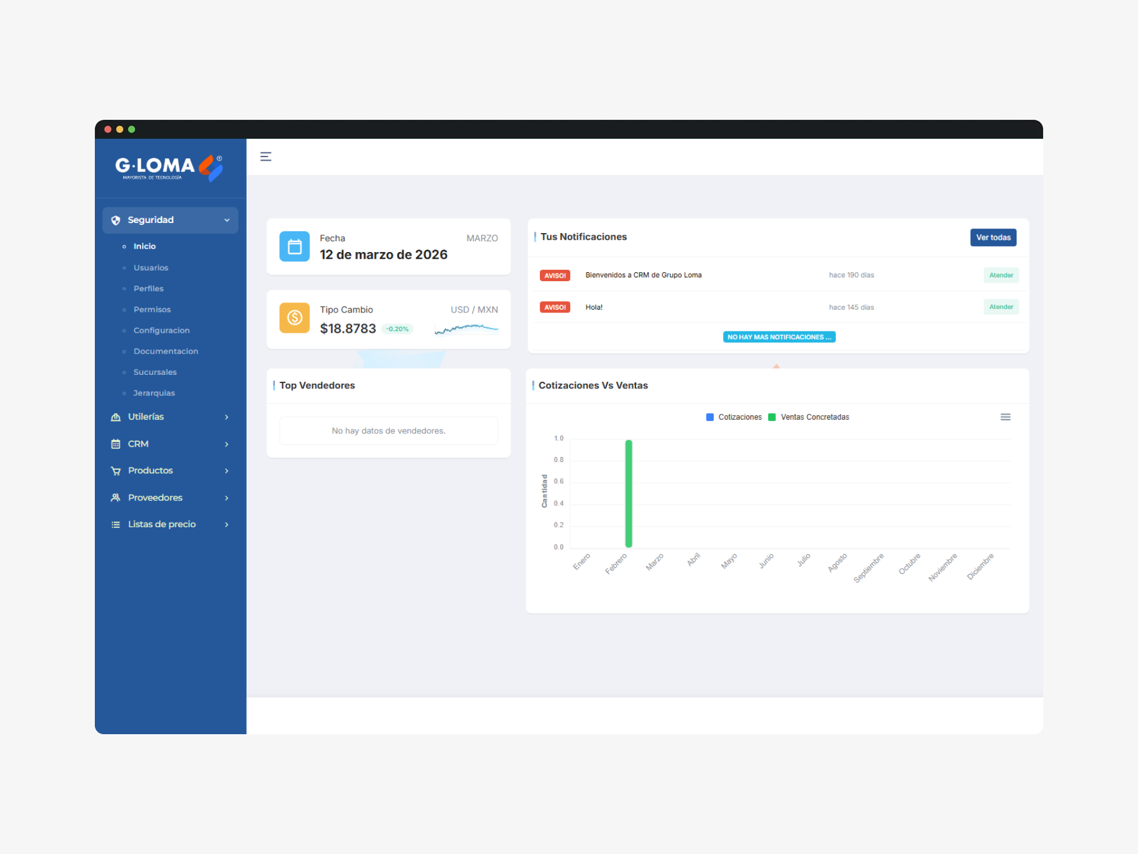The height and width of the screenshot is (854, 1138).
Task: Click Atender on Bienvenidos notification
Action: [1000, 275]
